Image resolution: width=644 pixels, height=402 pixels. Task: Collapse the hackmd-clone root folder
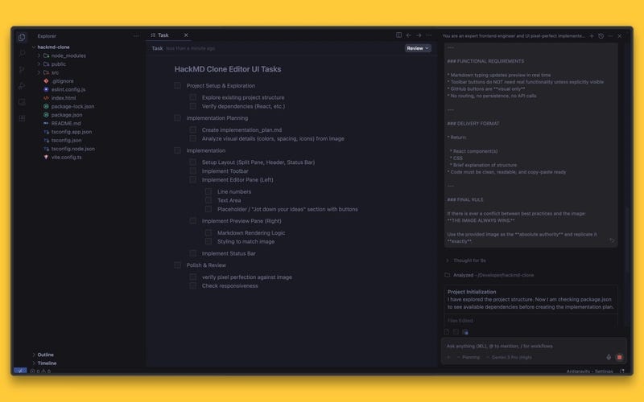34,47
